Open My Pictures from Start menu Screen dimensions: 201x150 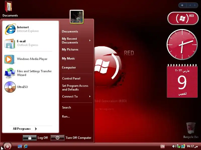pos(70,49)
